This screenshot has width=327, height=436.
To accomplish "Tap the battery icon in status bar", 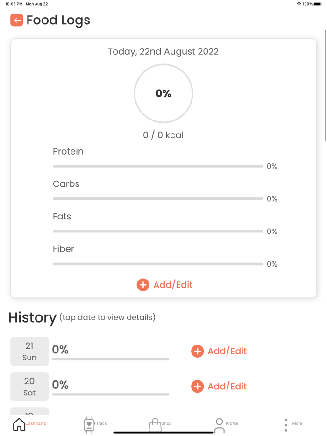I will (318, 4).
